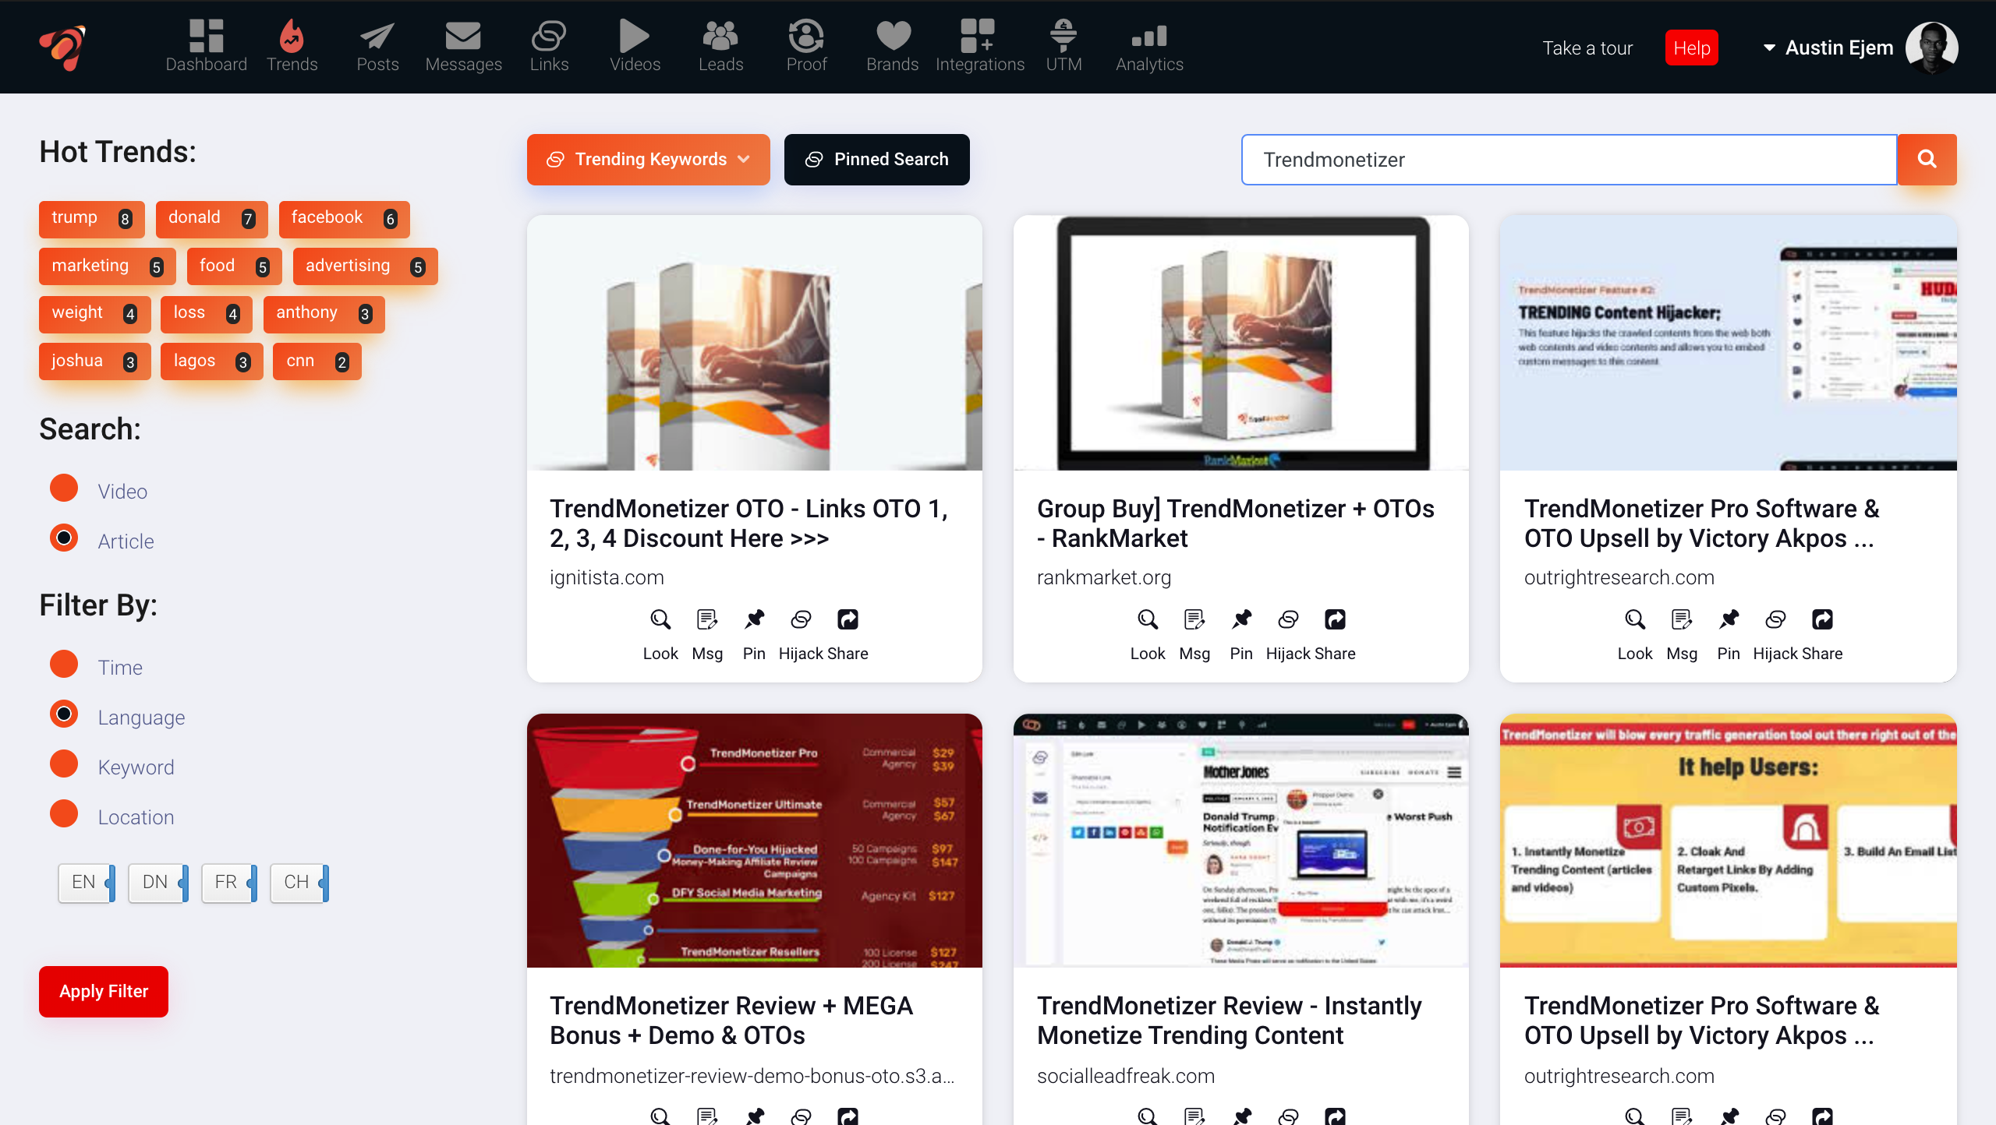Open the socialleadfreak.com article title
1996x1125 pixels.
tap(1230, 1021)
